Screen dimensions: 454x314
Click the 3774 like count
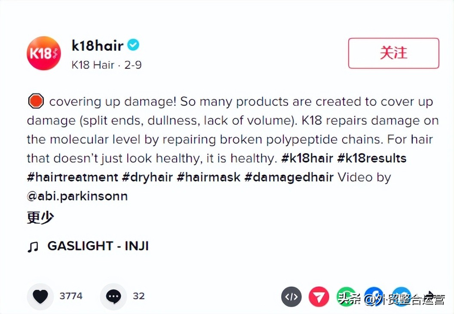point(71,296)
